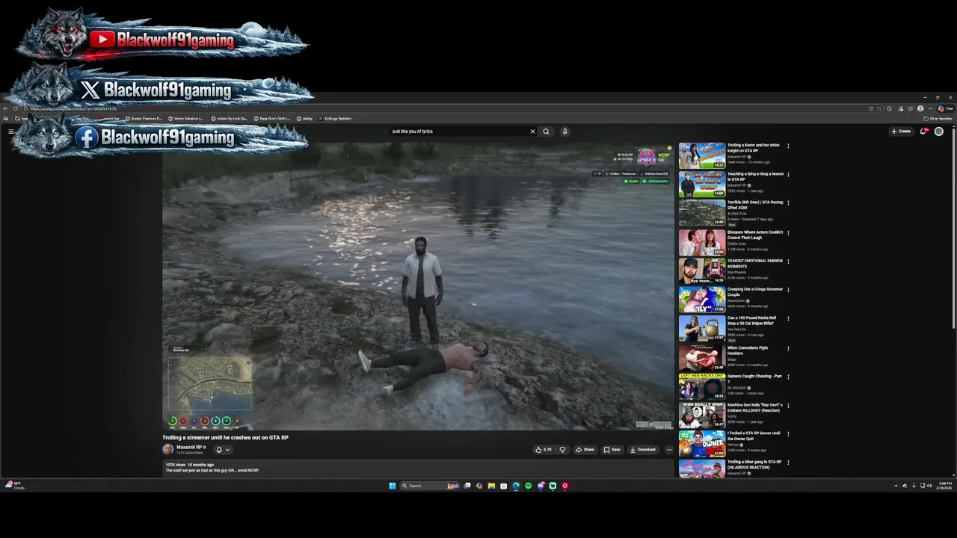957x538 pixels.
Task: Click the Windows taskbar Search box
Action: (x=430, y=486)
